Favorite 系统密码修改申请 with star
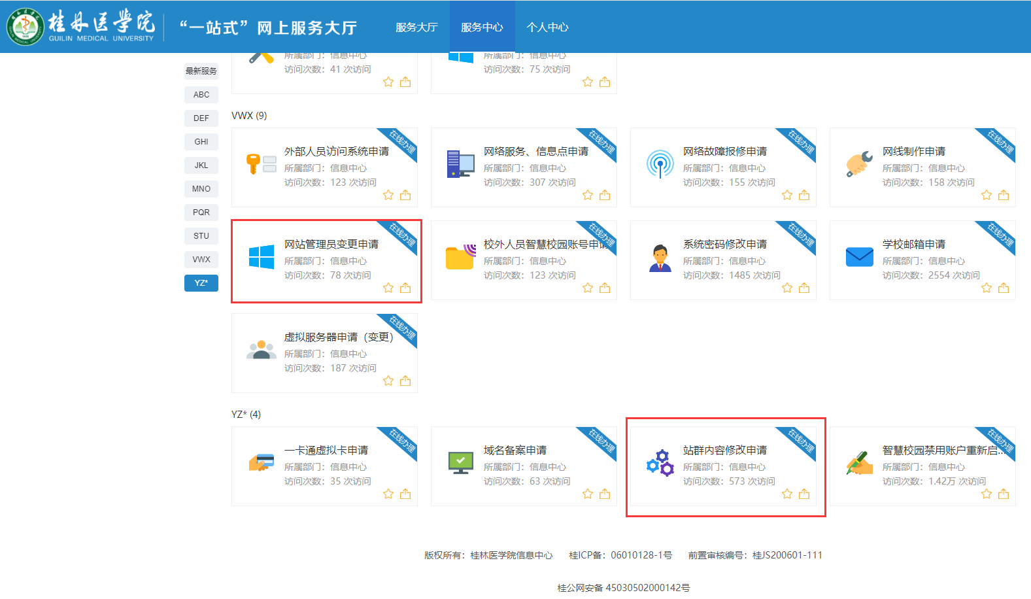Viewport: 1031px width, 599px height. point(787,288)
